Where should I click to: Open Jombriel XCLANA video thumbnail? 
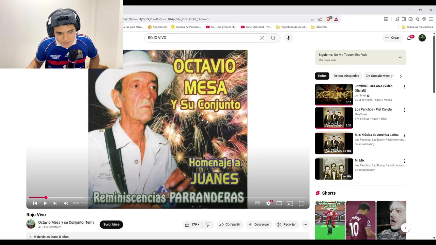point(334,95)
